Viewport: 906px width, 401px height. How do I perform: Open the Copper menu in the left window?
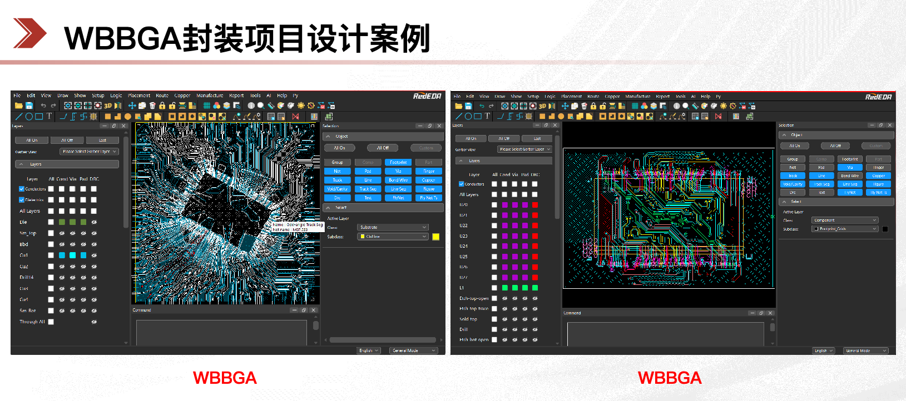tap(182, 96)
